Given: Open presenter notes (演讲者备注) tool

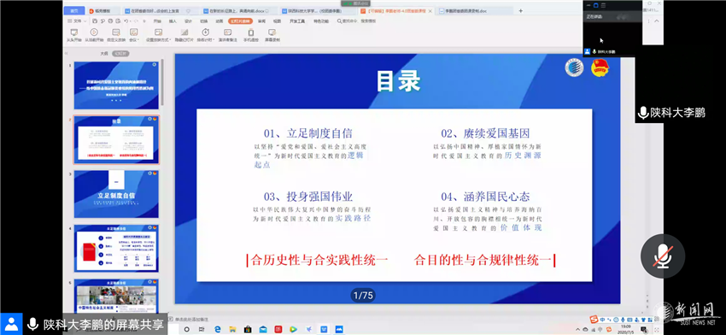Looking at the screenshot, I should tap(227, 35).
